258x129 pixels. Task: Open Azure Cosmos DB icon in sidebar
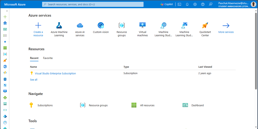5,85
